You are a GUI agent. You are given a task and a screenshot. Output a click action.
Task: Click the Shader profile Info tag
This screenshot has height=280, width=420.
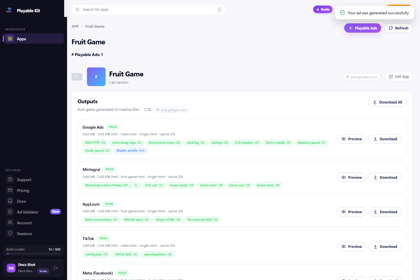coord(131,150)
